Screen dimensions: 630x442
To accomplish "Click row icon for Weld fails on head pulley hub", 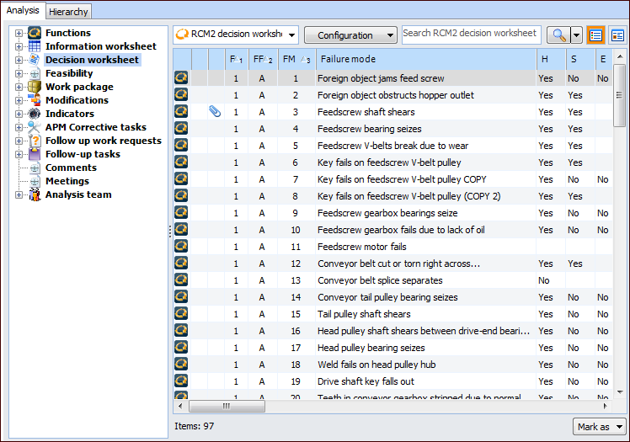I will pyautogui.click(x=181, y=365).
